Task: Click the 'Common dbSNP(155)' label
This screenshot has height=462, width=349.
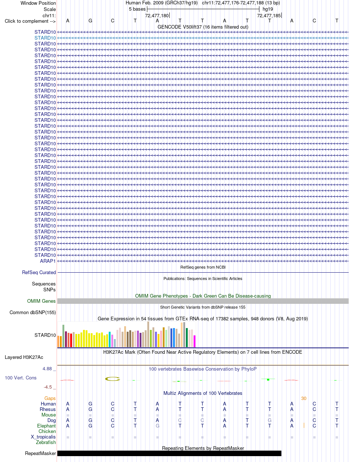Action: coord(33,313)
